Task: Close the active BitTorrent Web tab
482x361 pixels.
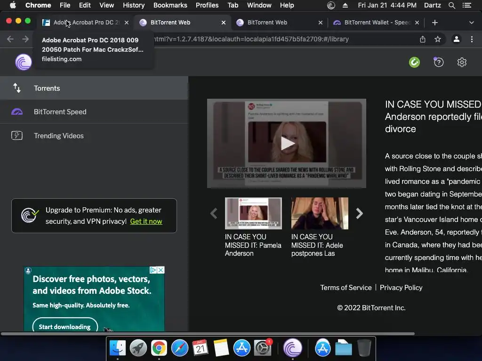Action: click(224, 23)
